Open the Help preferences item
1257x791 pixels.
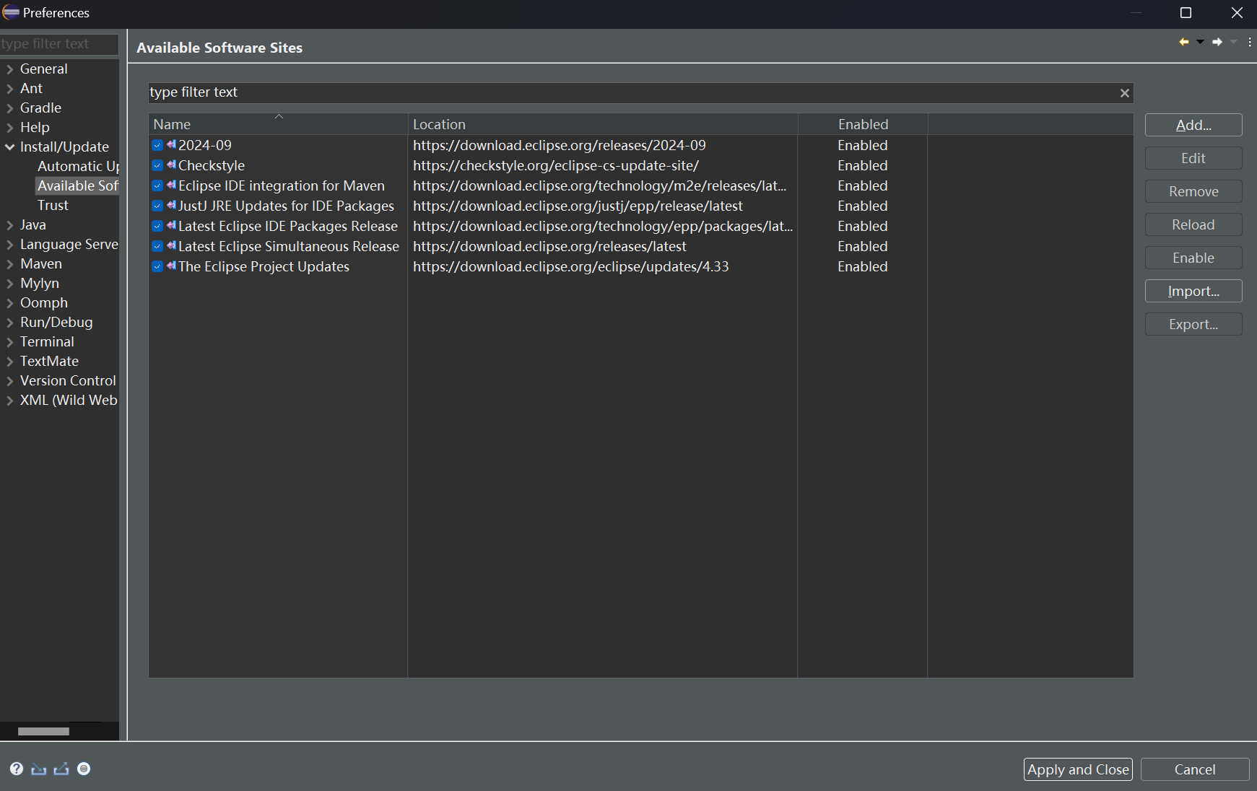point(35,127)
